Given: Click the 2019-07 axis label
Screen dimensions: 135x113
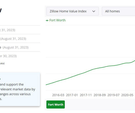Looking at the screenshot, I should pyautogui.click(x=113, y=95).
